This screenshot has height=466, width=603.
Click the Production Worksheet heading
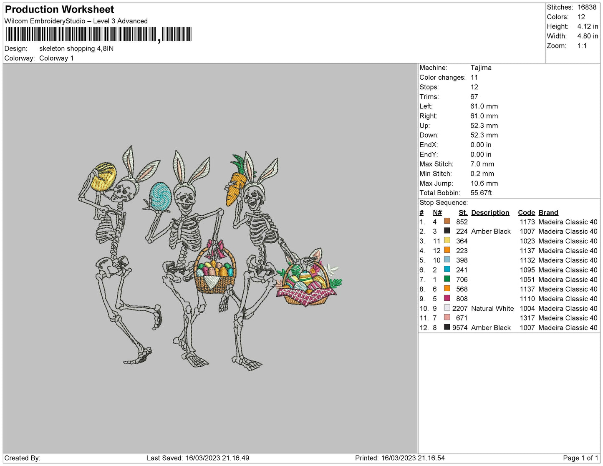point(59,9)
